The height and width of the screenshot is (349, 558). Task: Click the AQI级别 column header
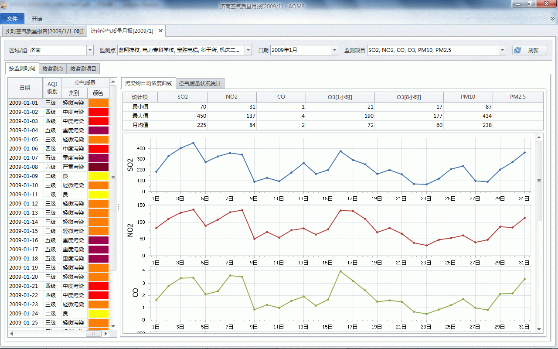pos(52,88)
